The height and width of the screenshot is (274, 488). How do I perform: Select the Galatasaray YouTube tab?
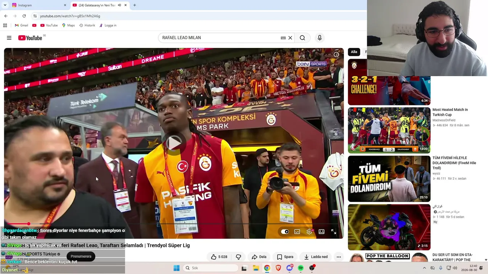point(97,5)
